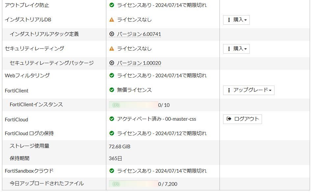The height and width of the screenshot is (195, 312).
Task: Click the バージョン 6.00741 link
Action: pyautogui.click(x=139, y=34)
